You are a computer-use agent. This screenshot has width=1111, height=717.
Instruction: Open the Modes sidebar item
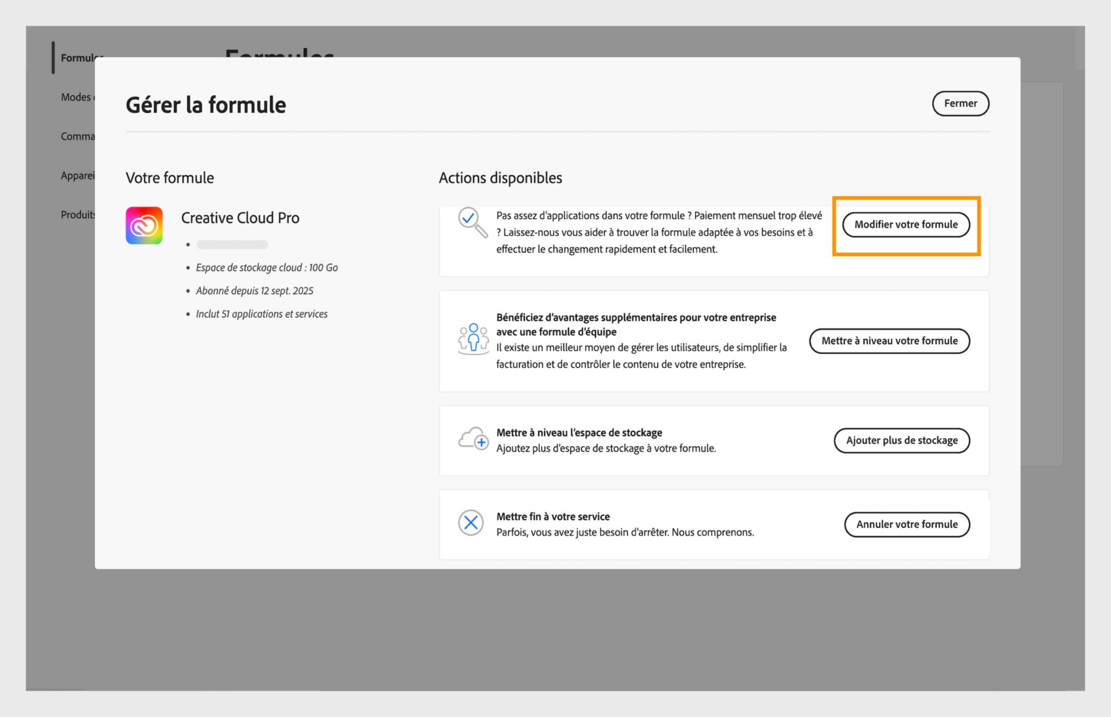tap(76, 97)
